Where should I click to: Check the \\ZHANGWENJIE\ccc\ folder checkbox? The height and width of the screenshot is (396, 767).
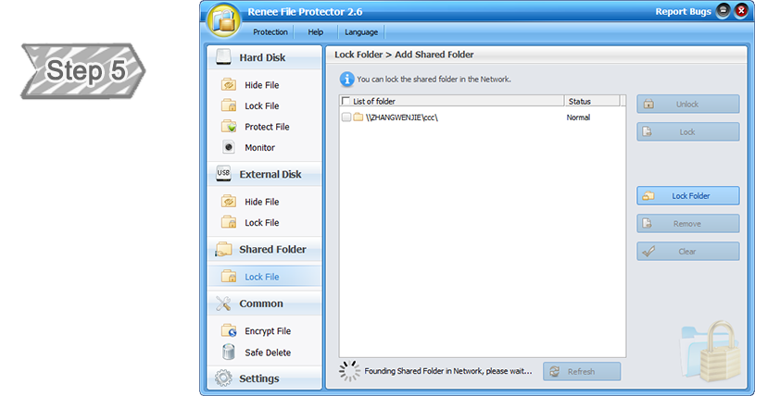346,118
